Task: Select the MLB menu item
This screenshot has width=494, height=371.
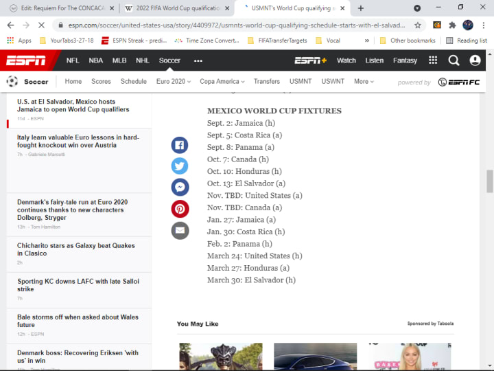Action: point(119,60)
